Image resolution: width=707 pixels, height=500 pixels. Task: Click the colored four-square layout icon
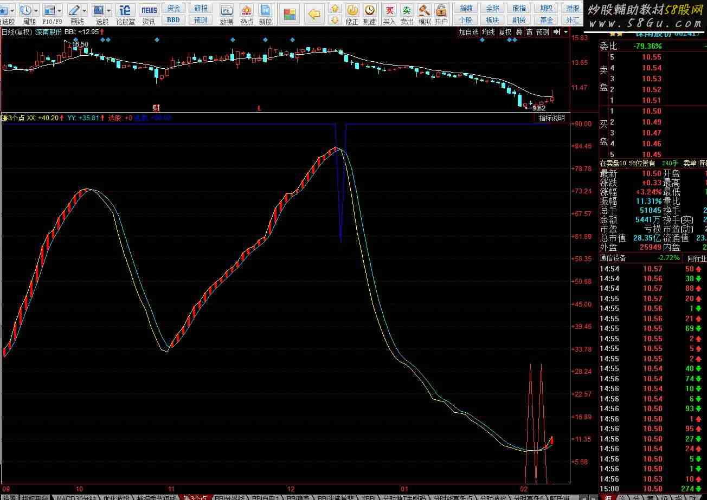(291, 14)
